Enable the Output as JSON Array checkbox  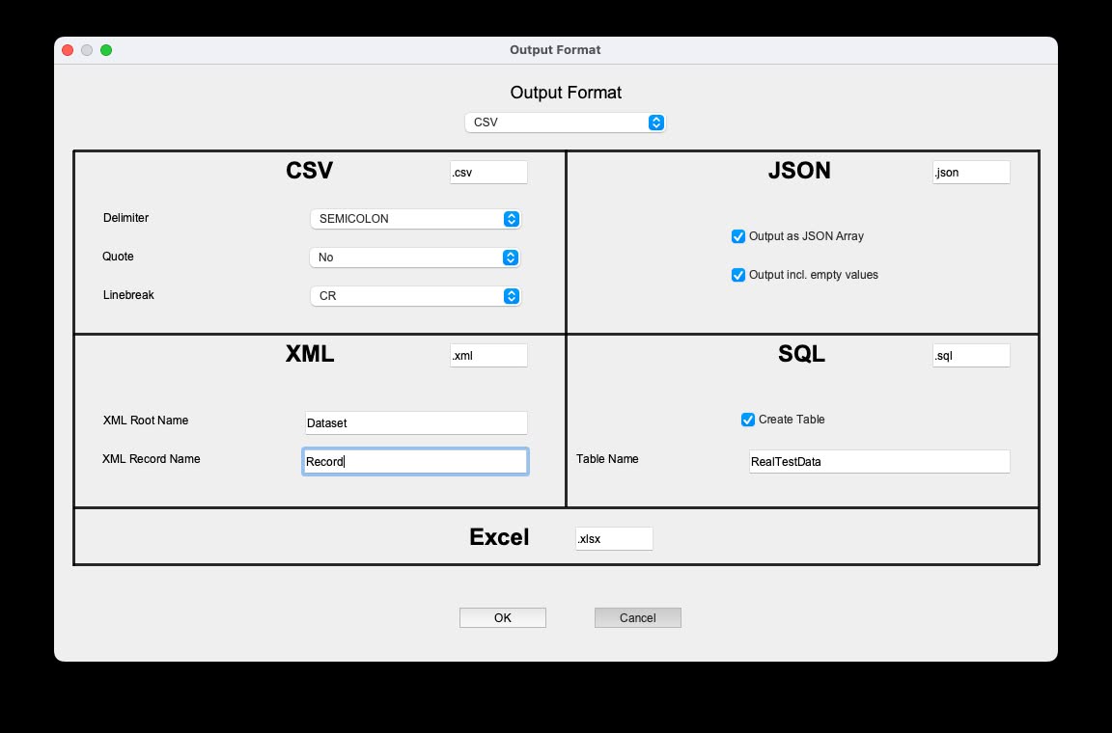coord(737,236)
